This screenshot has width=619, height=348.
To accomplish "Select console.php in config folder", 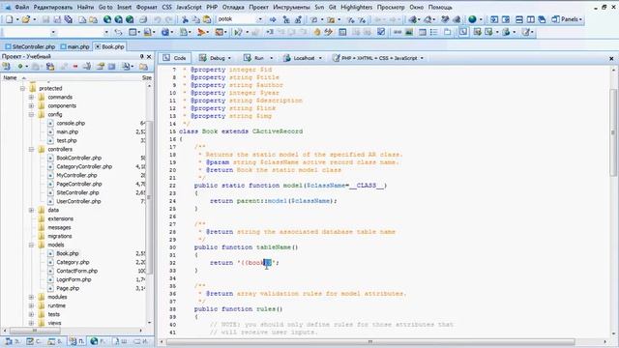I will (x=71, y=123).
